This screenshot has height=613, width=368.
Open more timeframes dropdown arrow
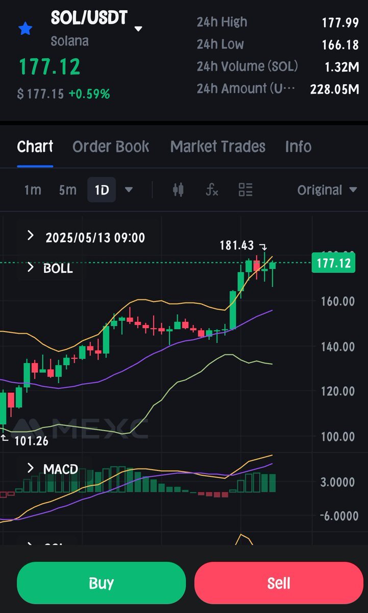[x=129, y=190]
